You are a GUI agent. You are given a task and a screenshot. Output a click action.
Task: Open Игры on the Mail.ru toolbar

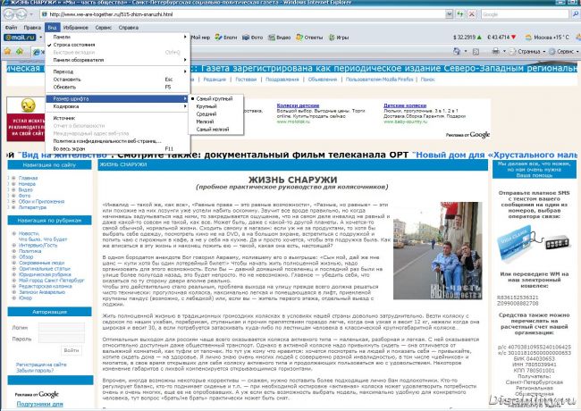pyautogui.click(x=339, y=38)
